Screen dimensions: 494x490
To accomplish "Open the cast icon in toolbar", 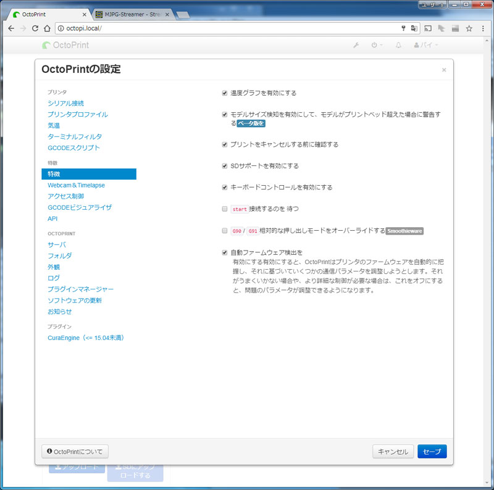I will (428, 28).
